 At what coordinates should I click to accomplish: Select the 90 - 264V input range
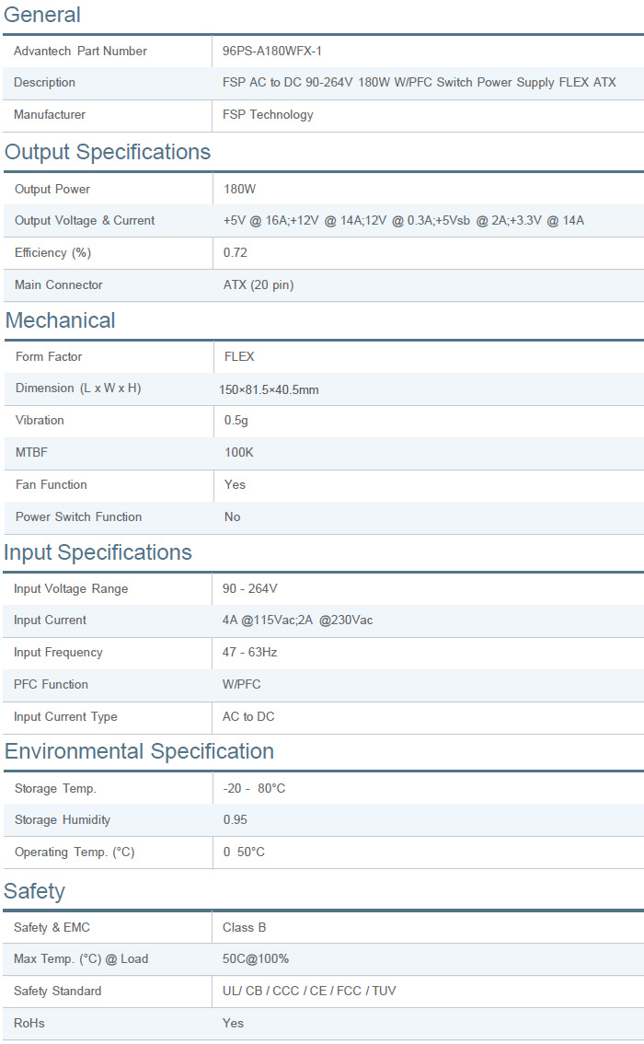coord(249,588)
